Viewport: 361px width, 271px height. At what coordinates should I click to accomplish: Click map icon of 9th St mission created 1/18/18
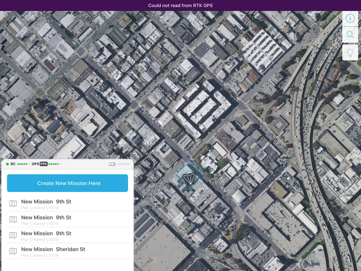[x=13, y=235]
